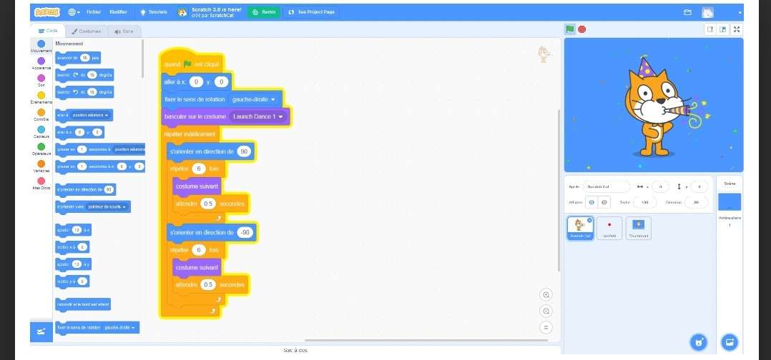The height and width of the screenshot is (360, 771).
Task: Click the choose a backdrop button
Action: (730, 342)
